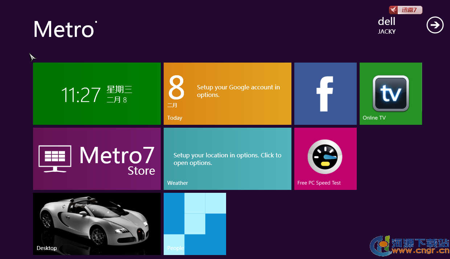Click 'Setup your Google account in options.'

click(x=238, y=91)
